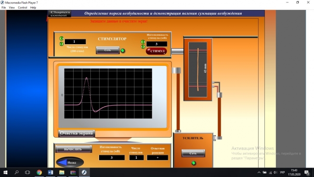Clear screen with Очистка экрана button
The width and height of the screenshot is (314, 177).
click(77, 133)
